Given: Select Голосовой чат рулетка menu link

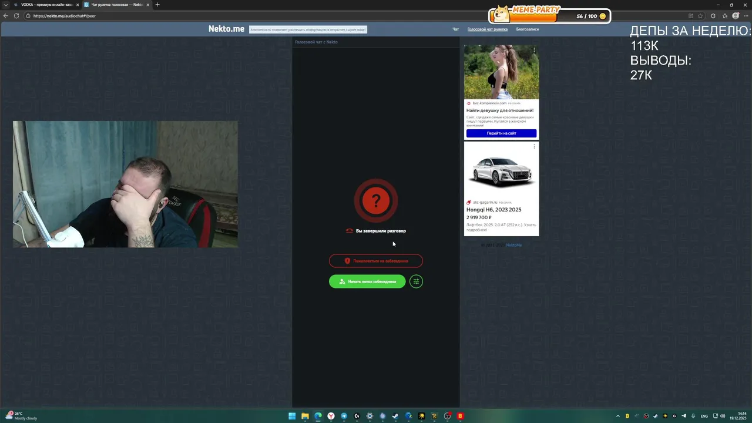Looking at the screenshot, I should pos(488,29).
